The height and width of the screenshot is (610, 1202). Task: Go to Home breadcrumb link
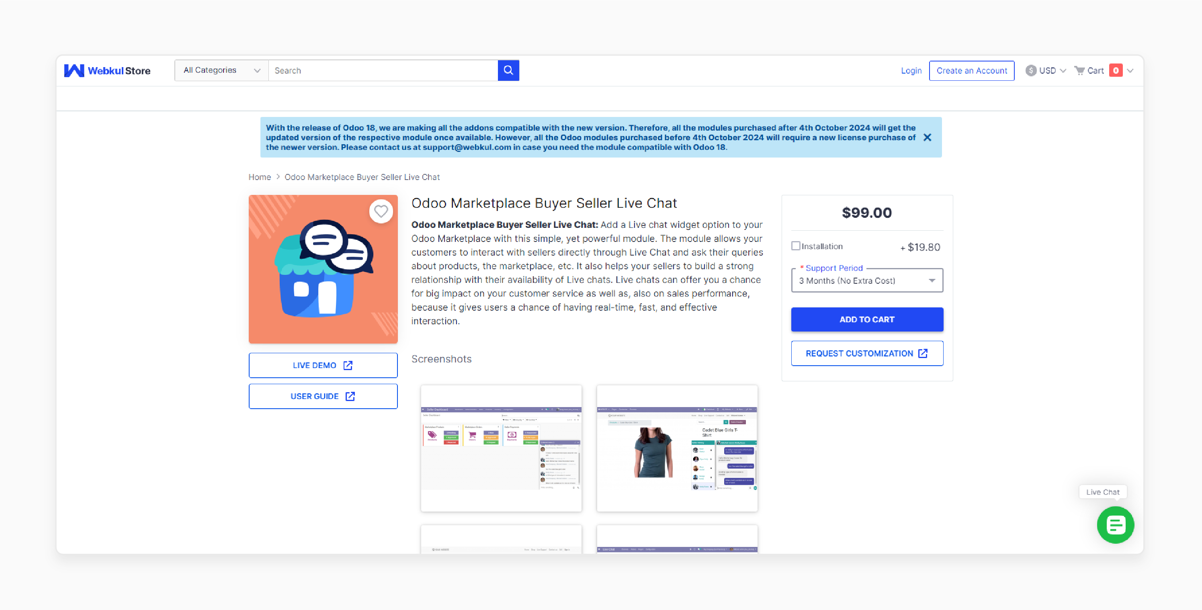pos(260,177)
